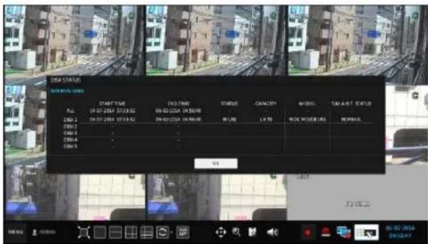Image resolution: width=428 pixels, height=244 pixels.
Task: Toggle audio with speaker icon
Action: tap(272, 232)
